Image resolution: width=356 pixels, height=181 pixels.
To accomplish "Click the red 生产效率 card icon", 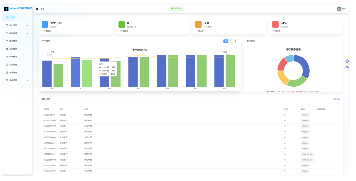I will [x=275, y=24].
